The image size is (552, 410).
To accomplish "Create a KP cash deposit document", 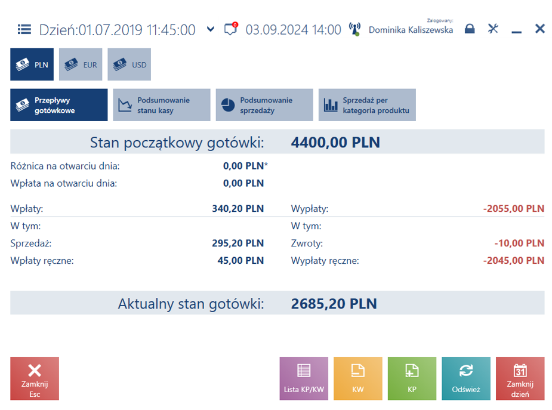I will pyautogui.click(x=412, y=378).
